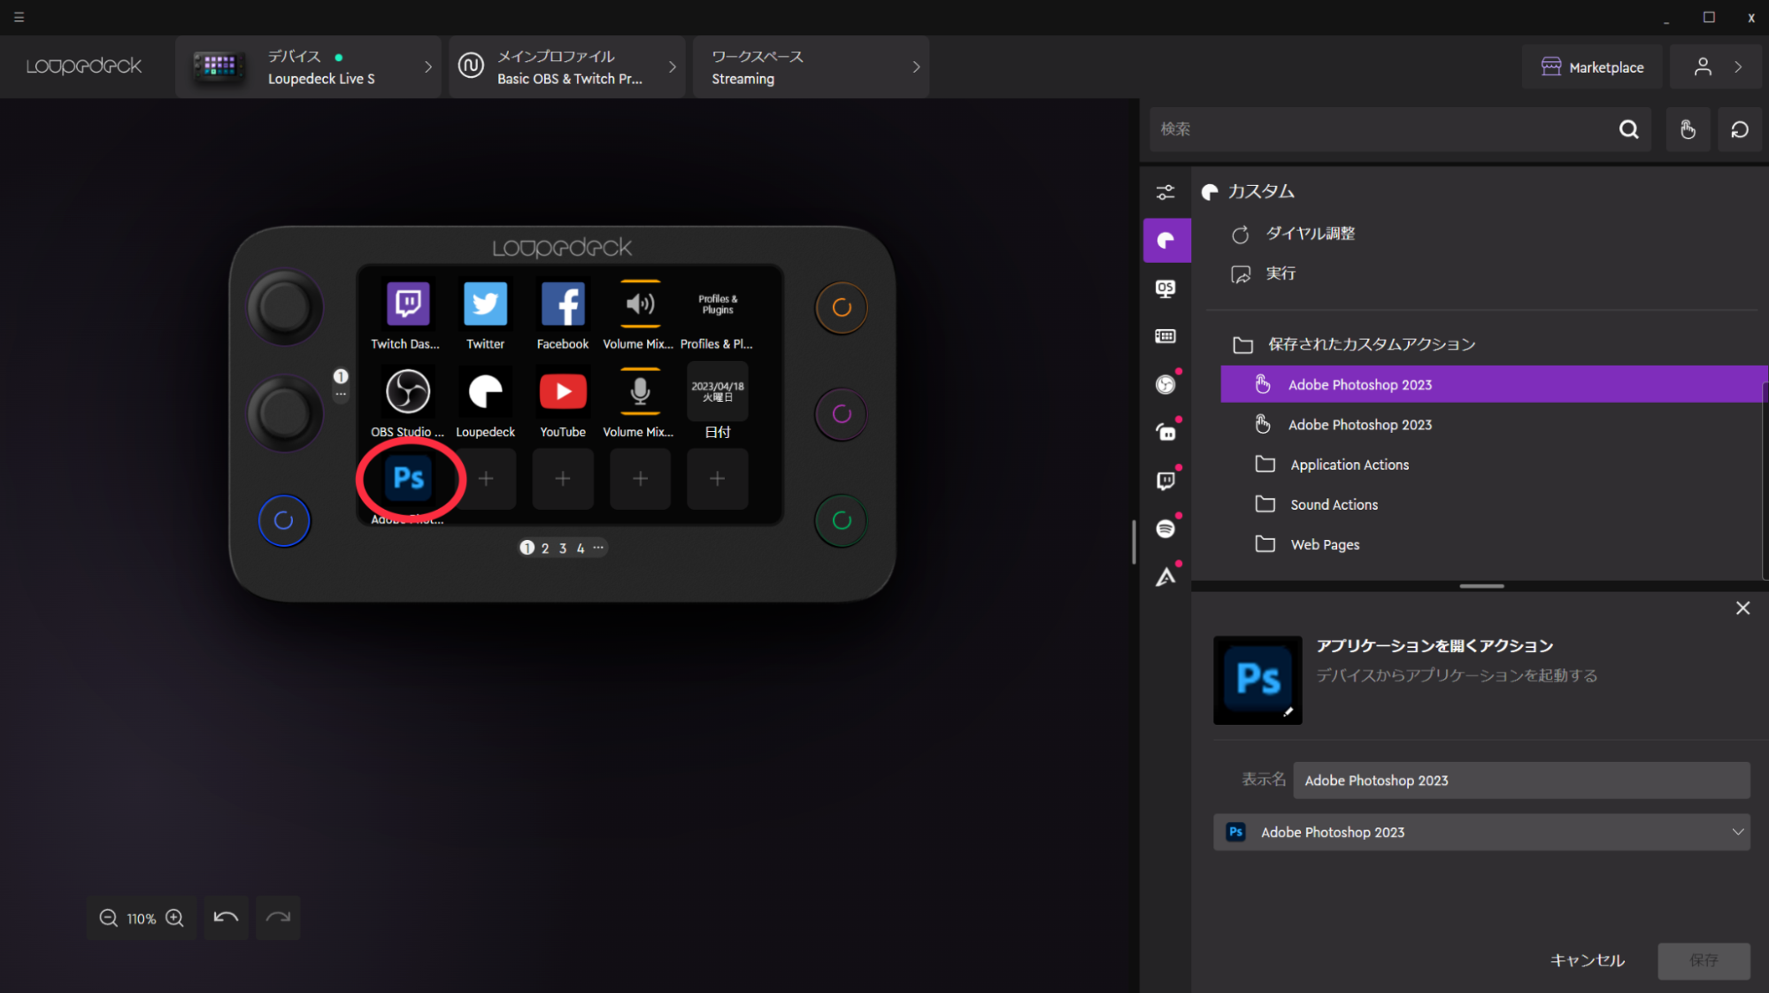Click the display name input field

[x=1520, y=780]
